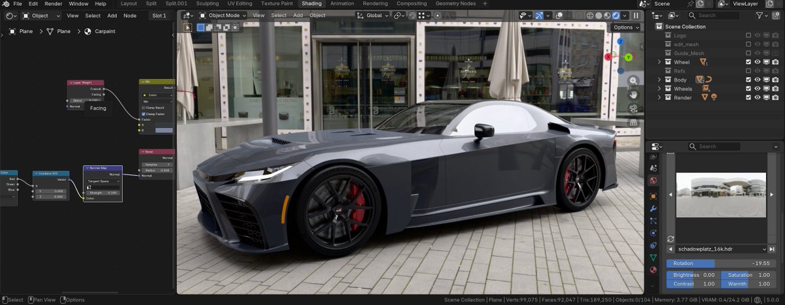The image size is (785, 305).
Task: Hide the Body collection in viewport
Action: tap(758, 80)
